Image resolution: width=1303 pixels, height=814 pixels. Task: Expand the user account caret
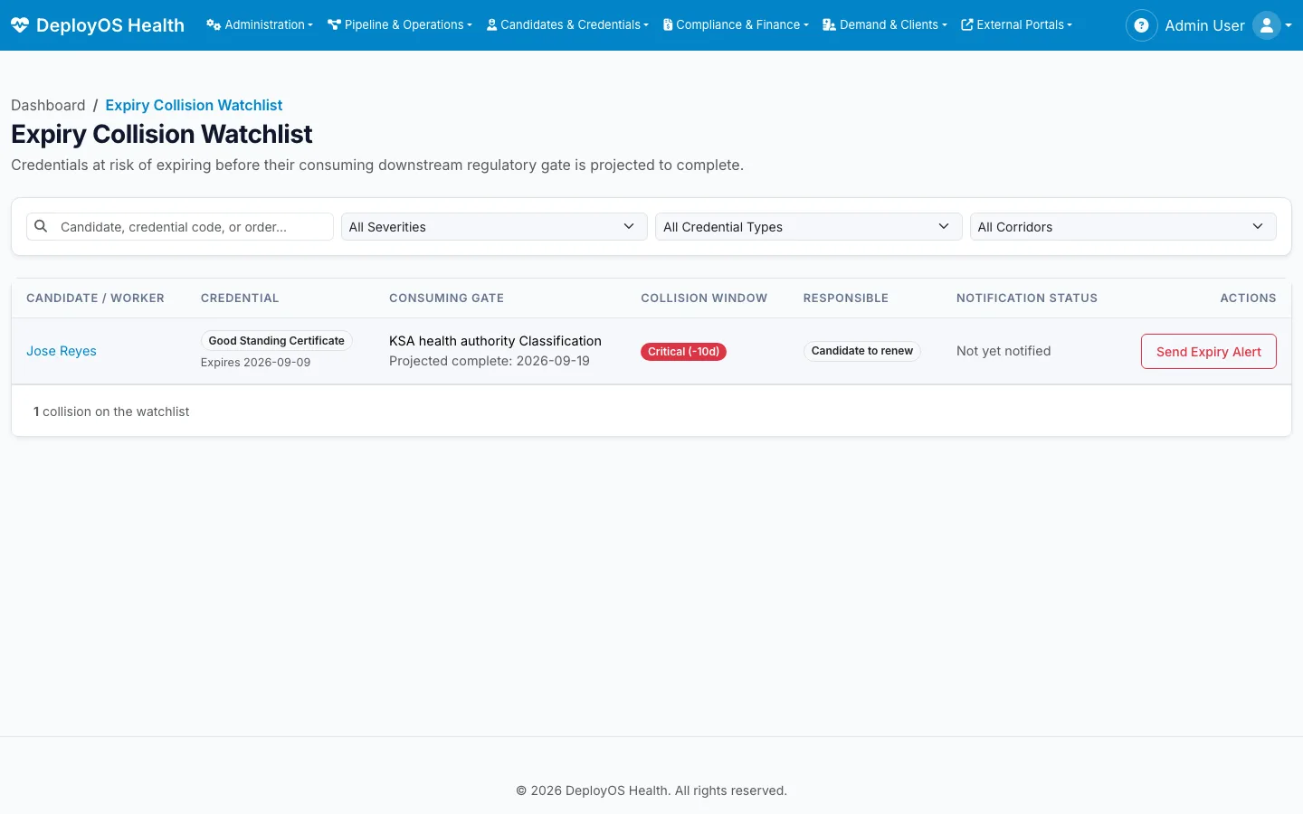1289,25
